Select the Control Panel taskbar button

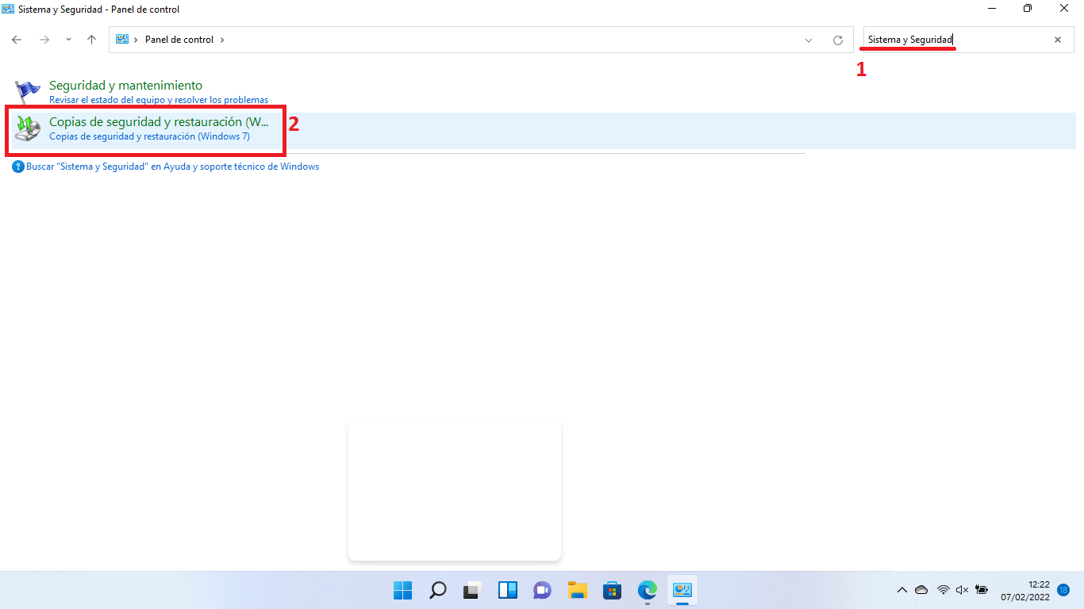click(x=682, y=590)
